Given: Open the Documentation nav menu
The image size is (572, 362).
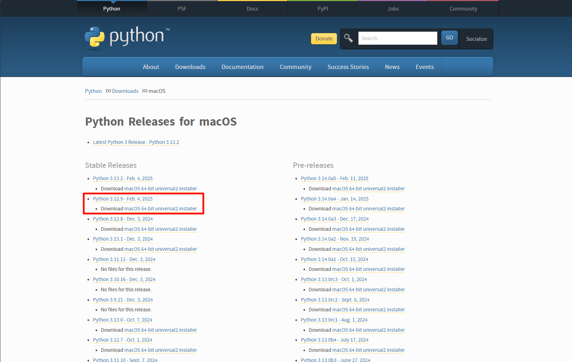Looking at the screenshot, I should 242,67.
